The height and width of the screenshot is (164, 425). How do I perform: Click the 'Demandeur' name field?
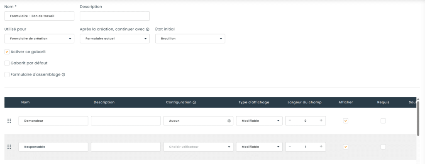tap(54, 121)
